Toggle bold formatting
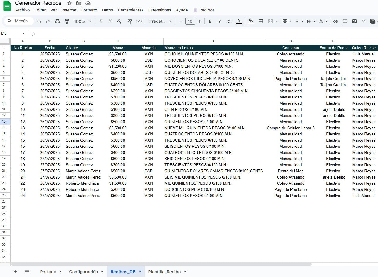Image resolution: width=378 pixels, height=277 pixels. pyautogui.click(x=210, y=21)
